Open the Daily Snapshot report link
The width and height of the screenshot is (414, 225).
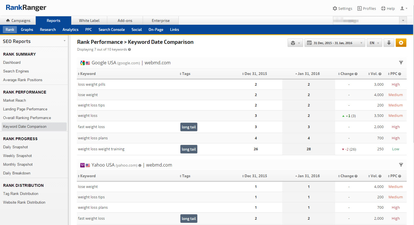(x=15, y=147)
